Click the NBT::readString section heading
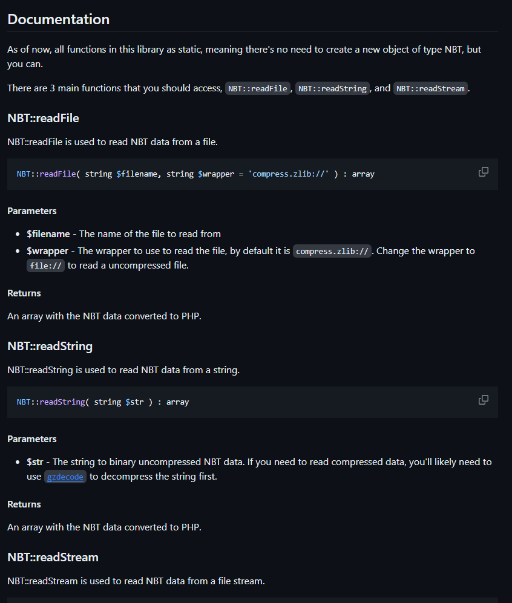Image resolution: width=512 pixels, height=603 pixels. [x=50, y=346]
